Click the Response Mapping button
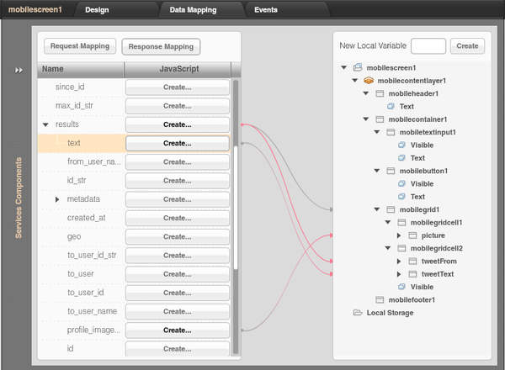 [x=162, y=46]
